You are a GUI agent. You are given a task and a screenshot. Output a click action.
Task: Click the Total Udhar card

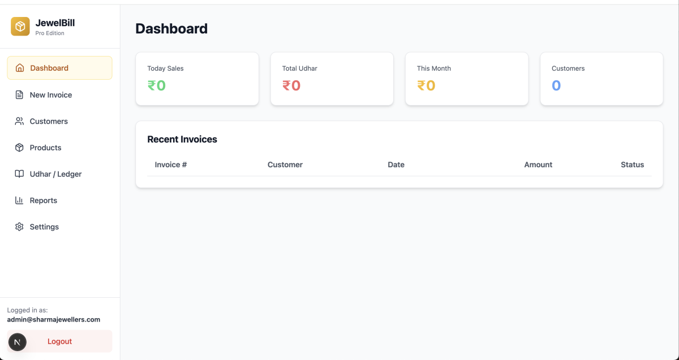[x=332, y=79]
